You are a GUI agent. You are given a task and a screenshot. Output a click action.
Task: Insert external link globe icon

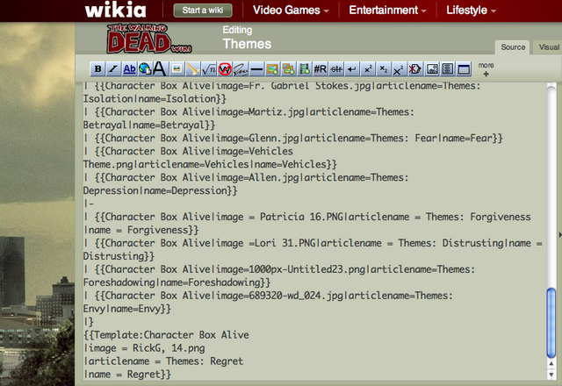tap(145, 68)
